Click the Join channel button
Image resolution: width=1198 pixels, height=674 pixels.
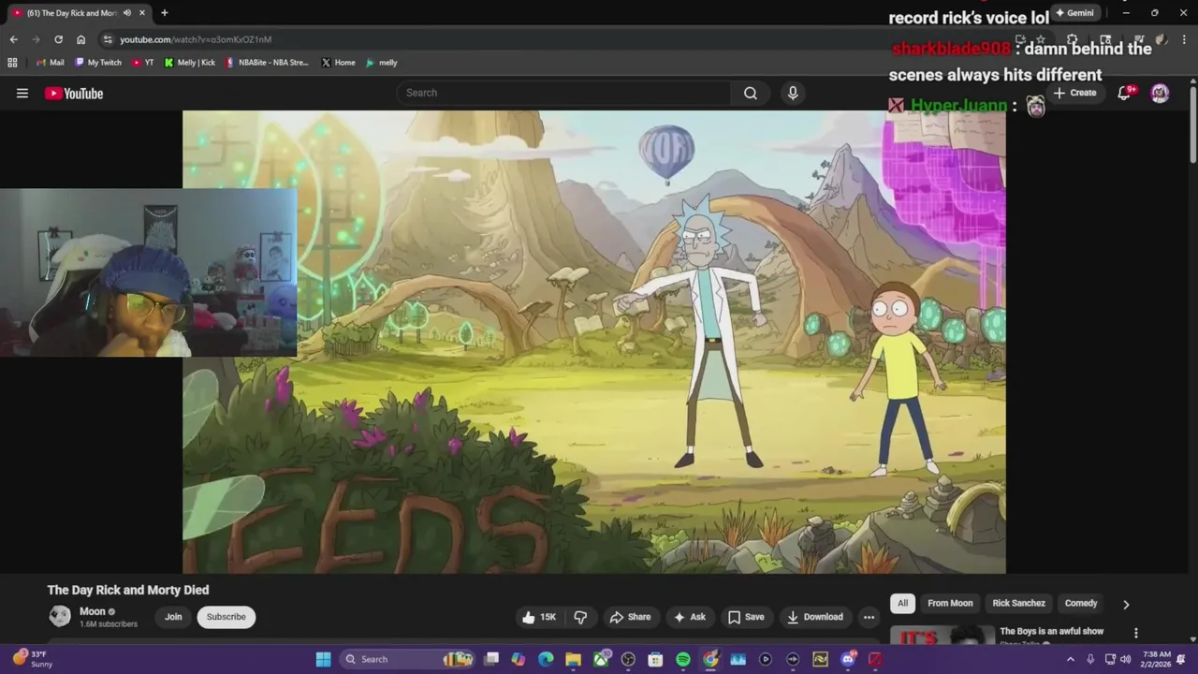tap(173, 617)
